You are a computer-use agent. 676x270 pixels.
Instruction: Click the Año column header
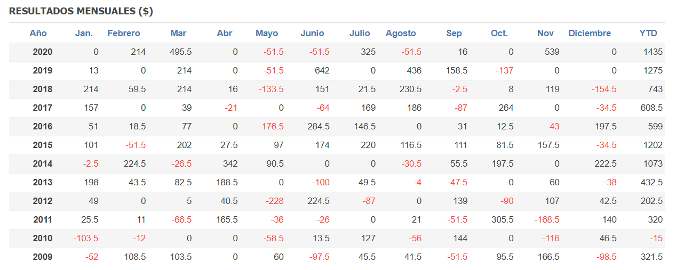pos(38,33)
